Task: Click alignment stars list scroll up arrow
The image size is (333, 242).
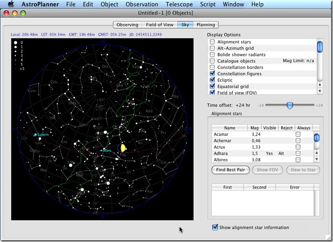Action: (317, 153)
